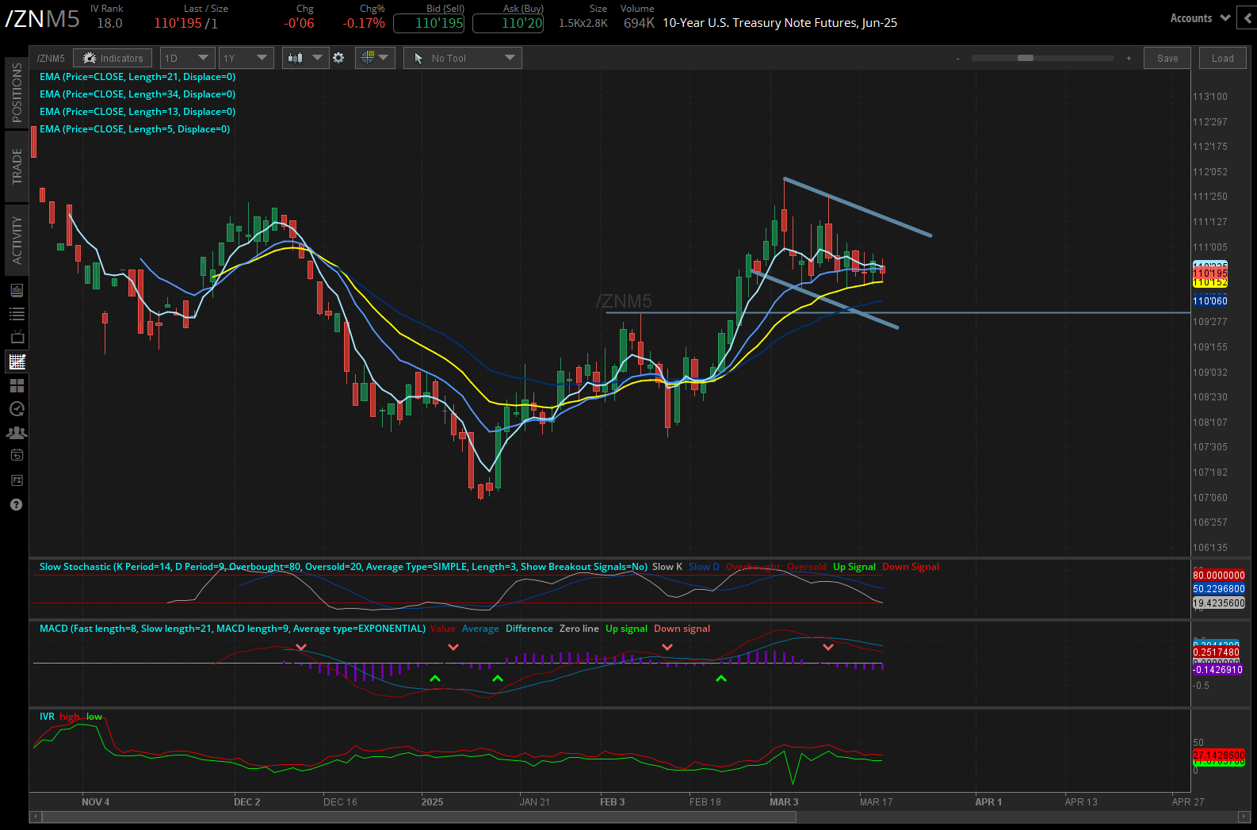
Task: Expand the Accounts dropdown
Action: point(1200,18)
